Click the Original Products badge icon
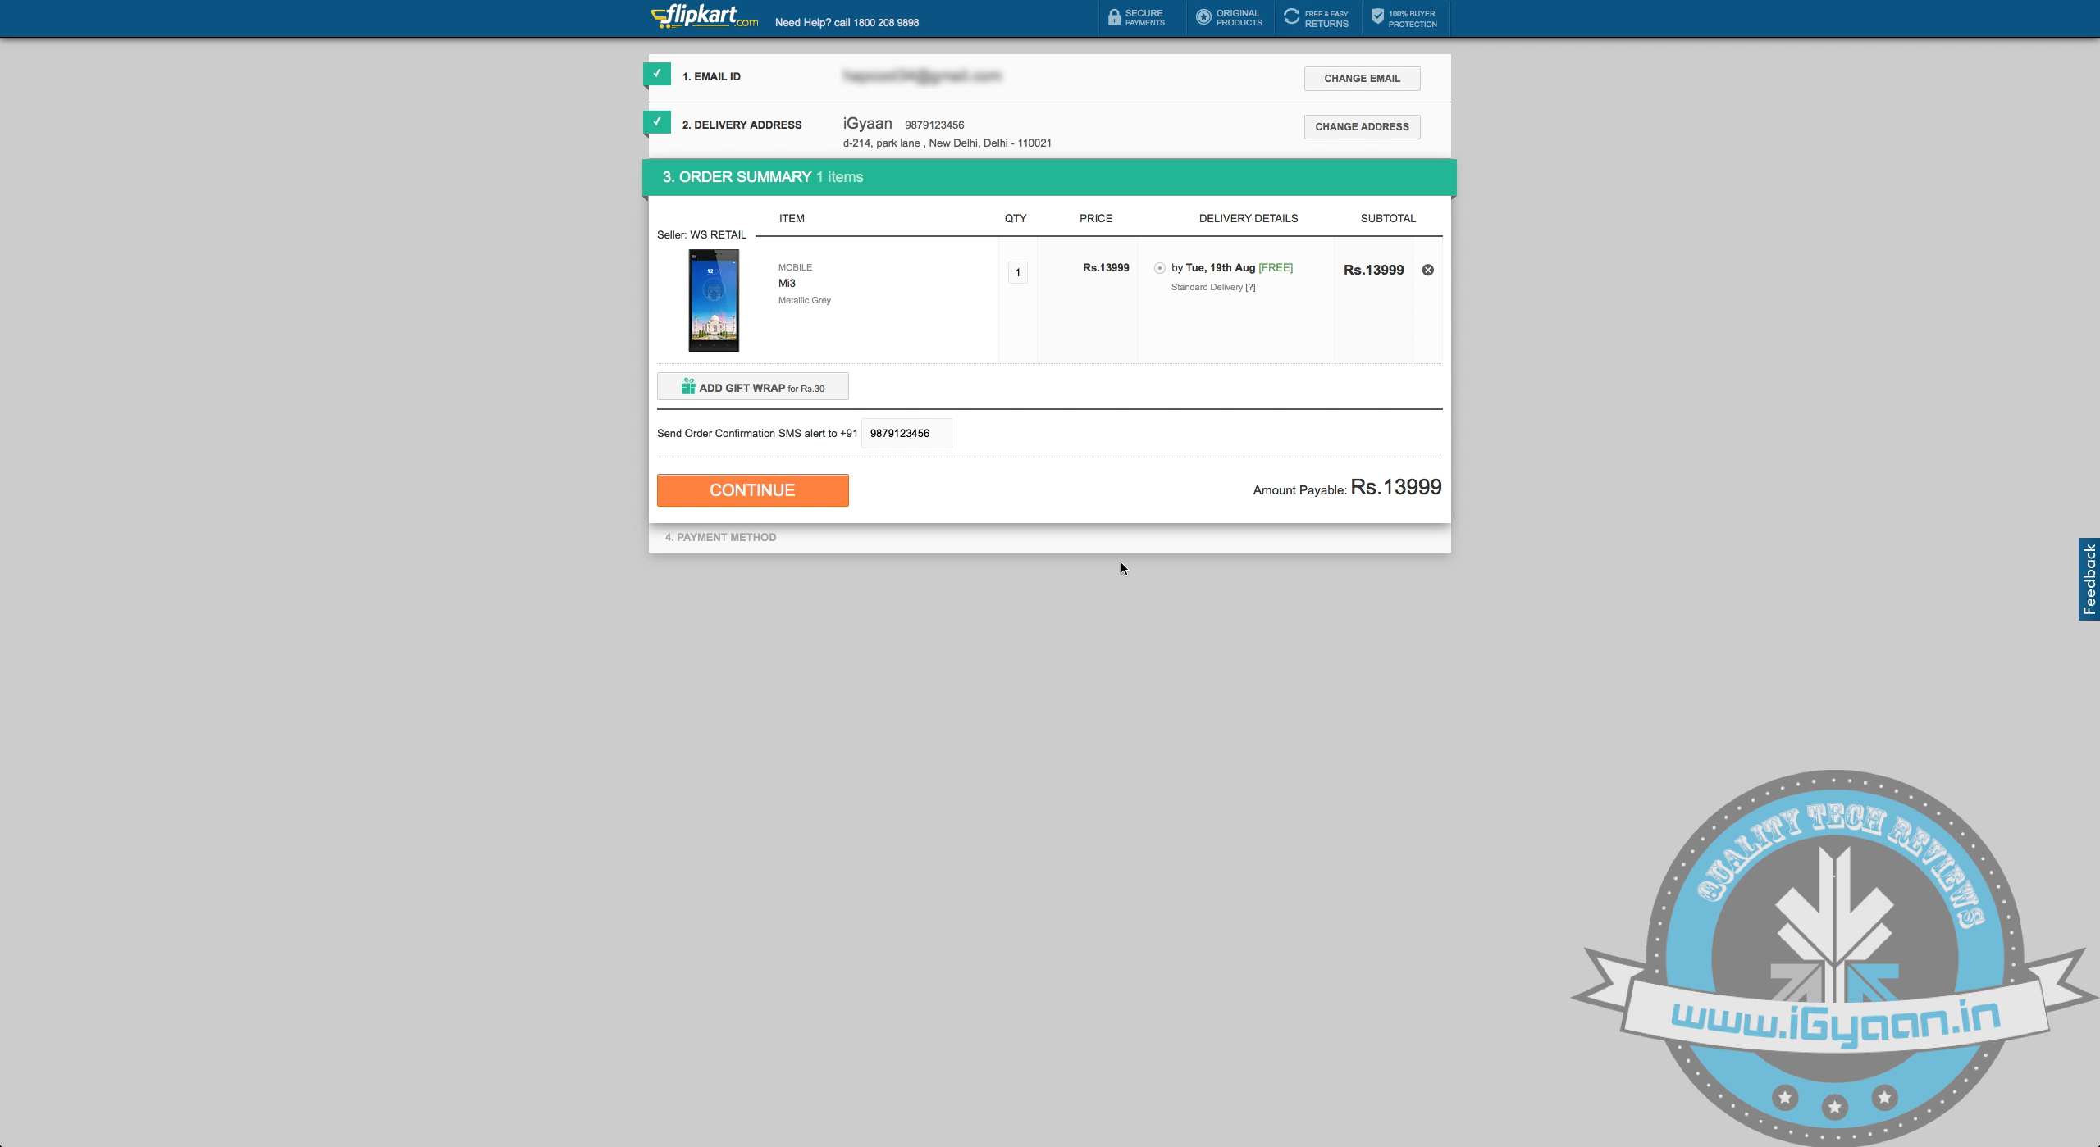This screenshot has width=2100, height=1147. click(x=1203, y=17)
